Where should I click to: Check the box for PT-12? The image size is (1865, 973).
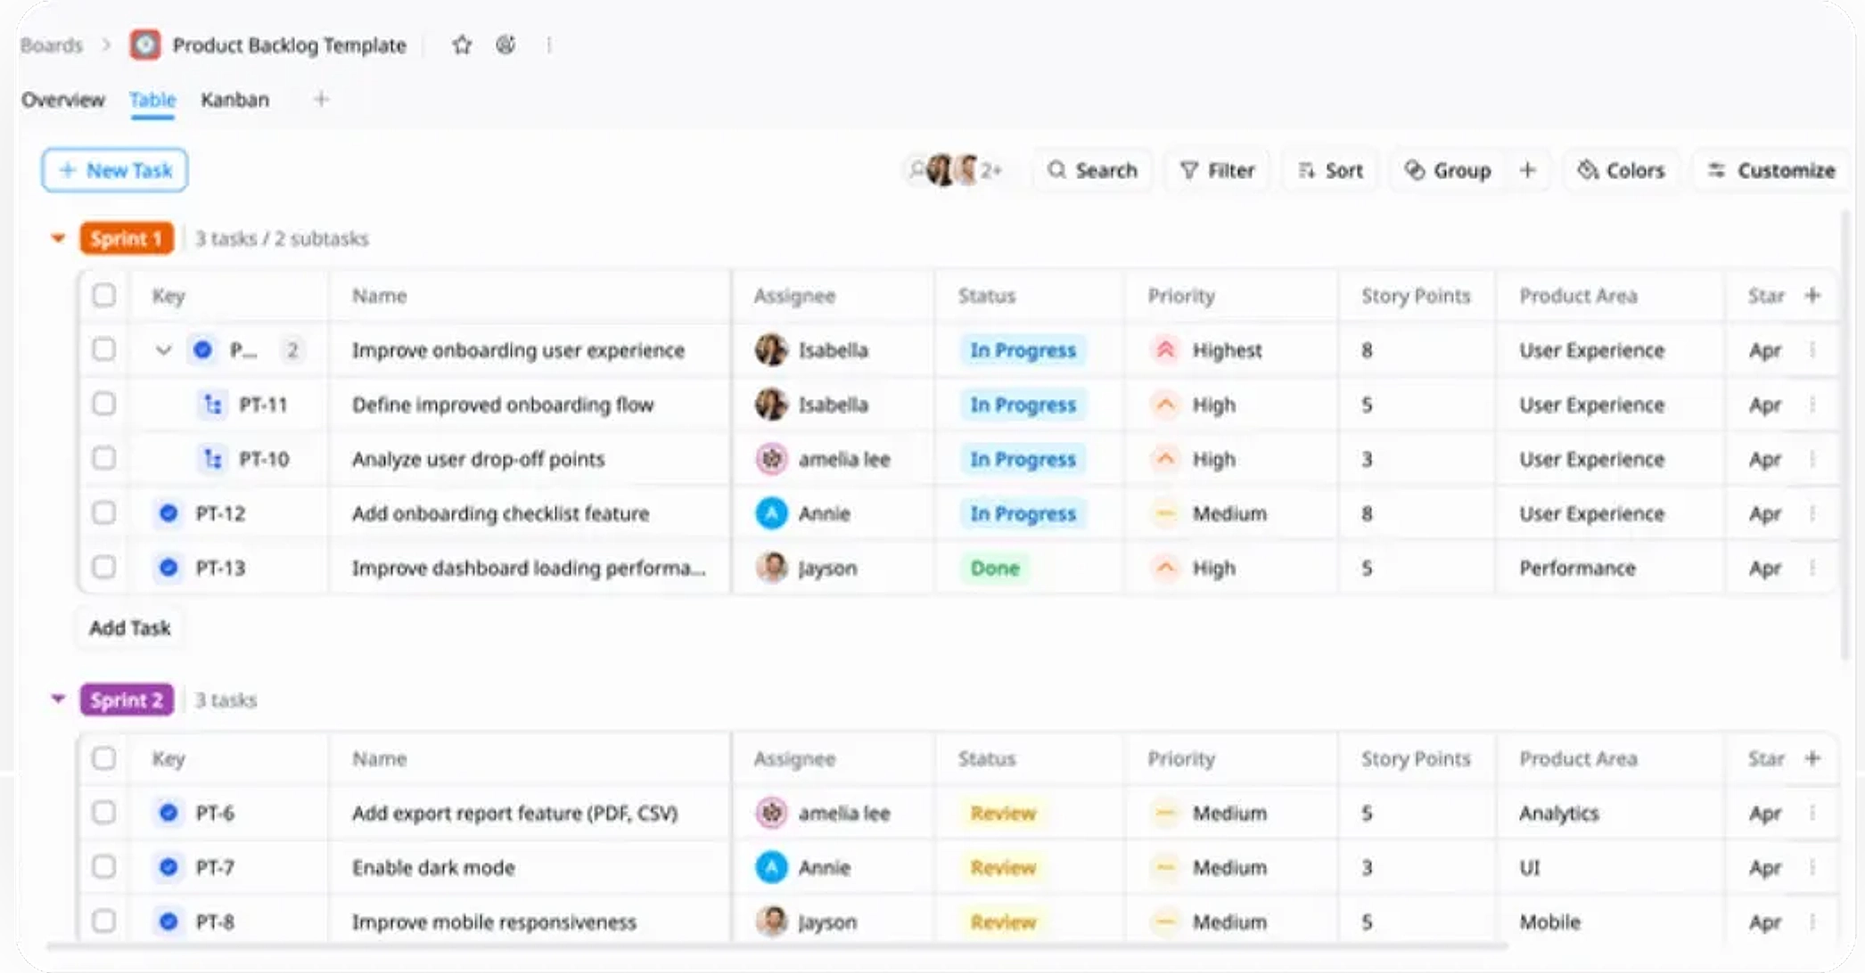104,512
